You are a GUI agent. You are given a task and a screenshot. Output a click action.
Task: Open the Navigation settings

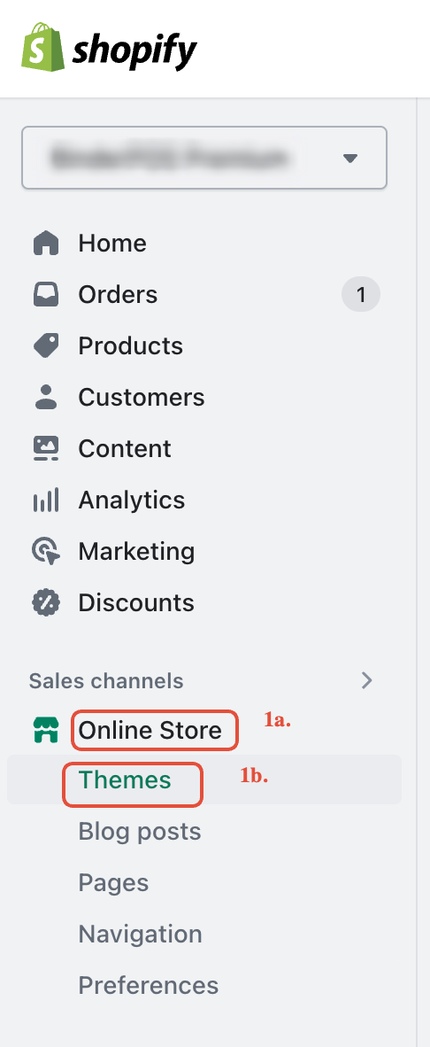click(140, 934)
